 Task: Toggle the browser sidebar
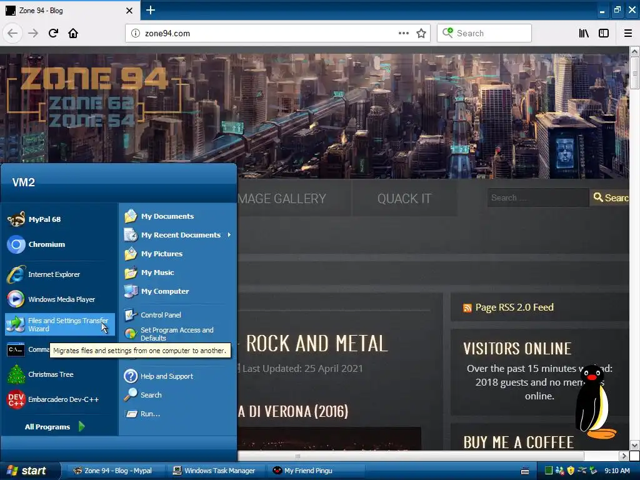[604, 33]
